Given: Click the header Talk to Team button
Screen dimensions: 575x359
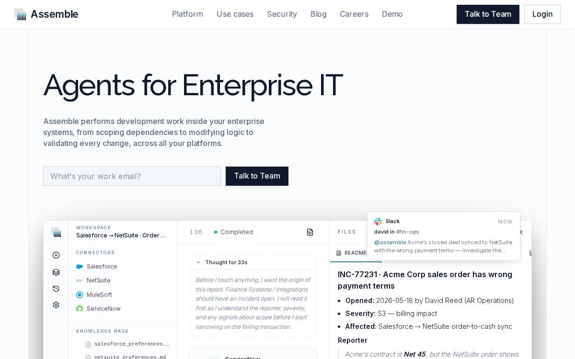Looking at the screenshot, I should click(488, 14).
